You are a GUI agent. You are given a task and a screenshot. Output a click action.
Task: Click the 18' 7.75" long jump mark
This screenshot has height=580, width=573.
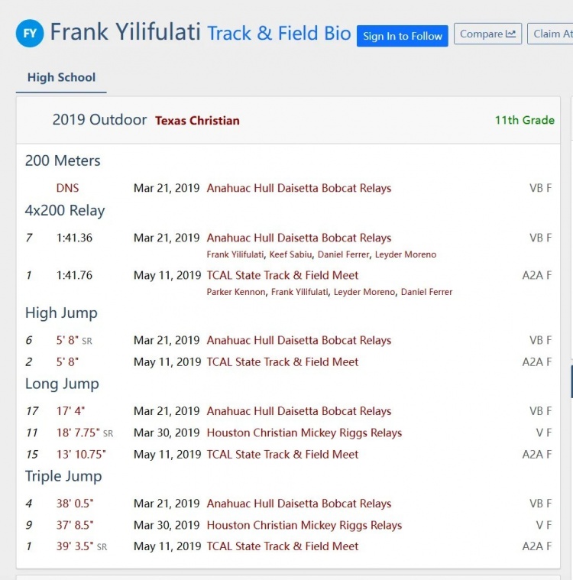79,433
